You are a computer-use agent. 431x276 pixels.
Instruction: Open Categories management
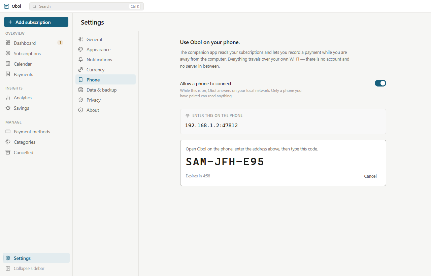(36, 142)
